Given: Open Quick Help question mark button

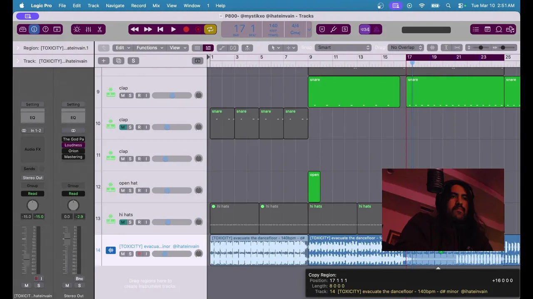Looking at the screenshot, I should pos(45,29).
